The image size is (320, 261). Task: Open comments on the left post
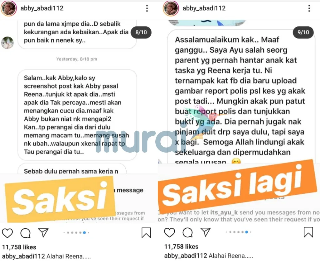pos(26,233)
